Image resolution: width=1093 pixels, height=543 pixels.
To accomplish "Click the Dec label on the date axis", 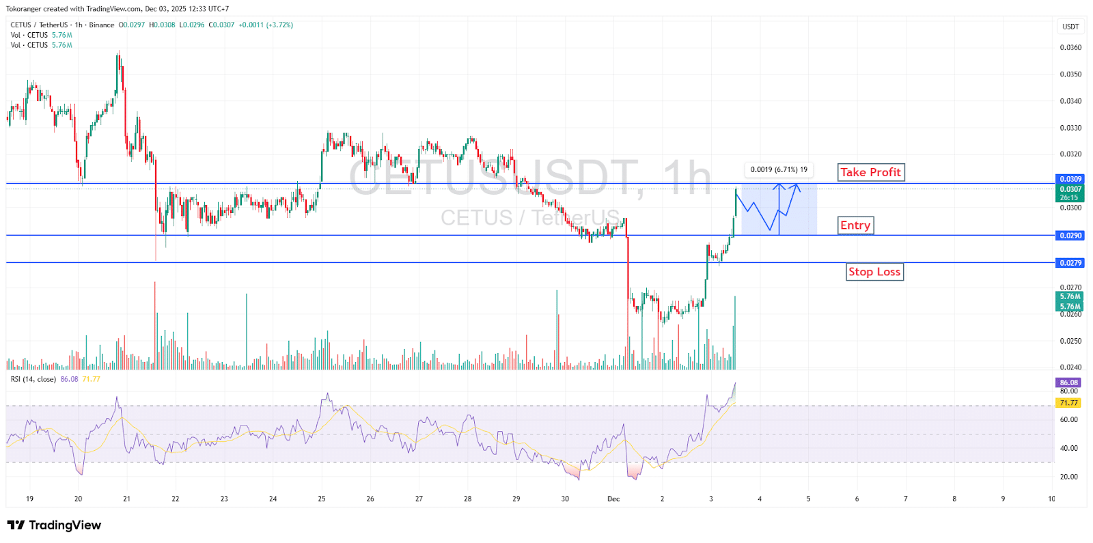I will [613, 499].
